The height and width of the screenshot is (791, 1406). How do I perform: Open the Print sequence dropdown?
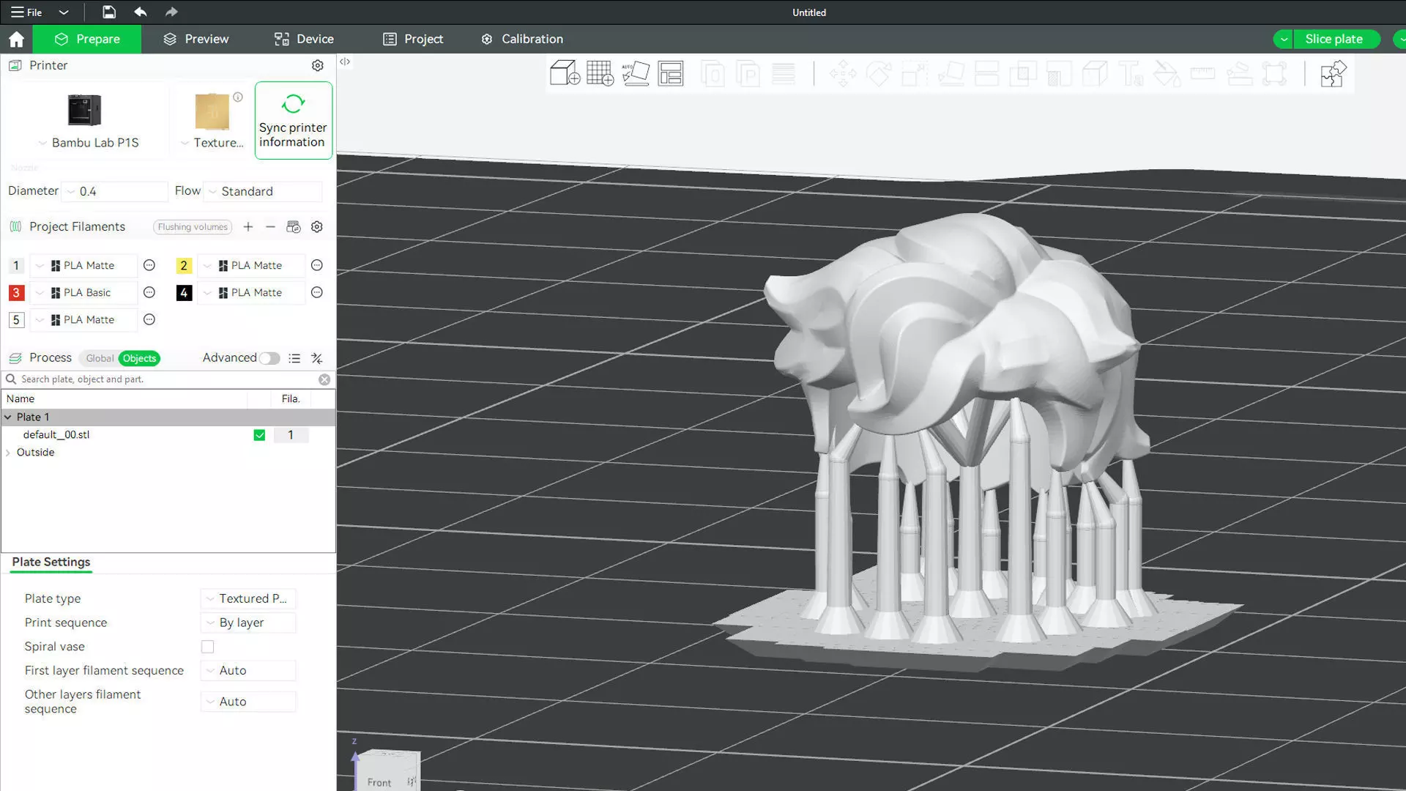point(248,623)
